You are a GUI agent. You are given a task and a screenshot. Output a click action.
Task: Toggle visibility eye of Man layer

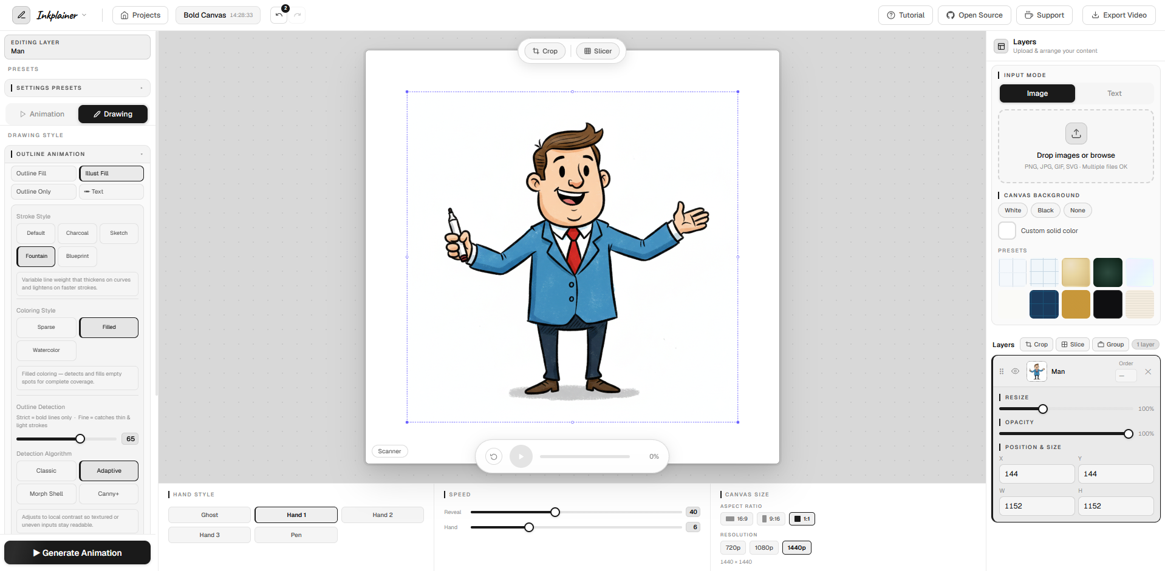1015,371
